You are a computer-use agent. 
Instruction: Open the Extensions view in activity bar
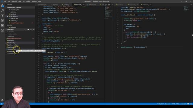coord(2,25)
